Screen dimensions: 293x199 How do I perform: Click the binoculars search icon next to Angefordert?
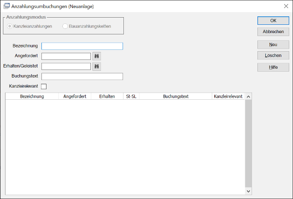click(97, 56)
